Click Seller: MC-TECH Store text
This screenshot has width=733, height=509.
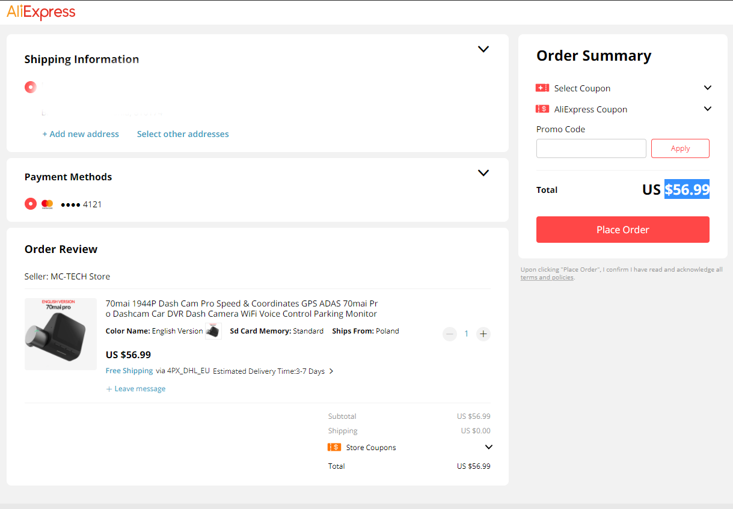(x=67, y=276)
